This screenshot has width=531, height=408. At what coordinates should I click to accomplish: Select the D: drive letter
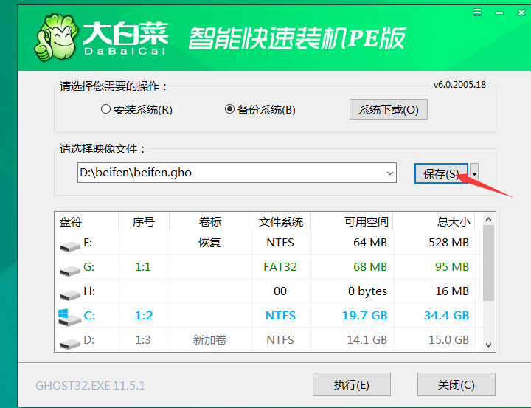(89, 340)
